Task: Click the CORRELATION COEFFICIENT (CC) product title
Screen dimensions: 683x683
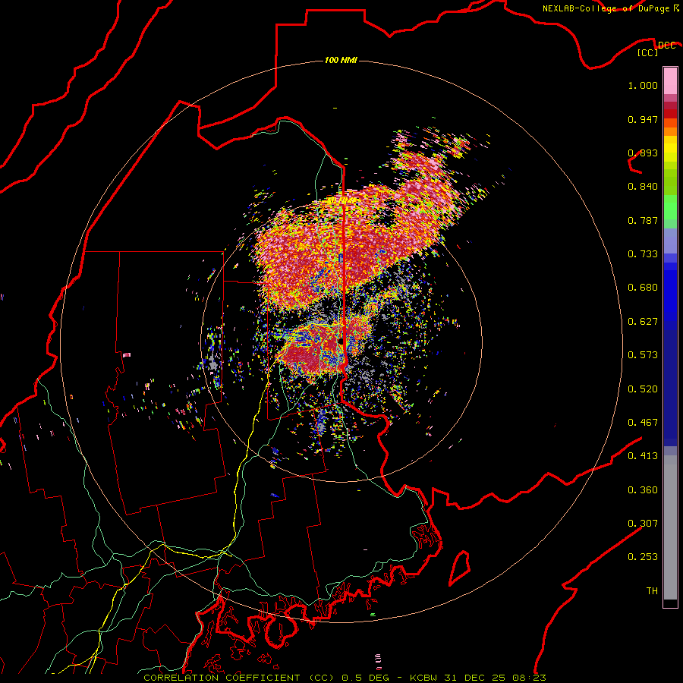Action: 239,678
